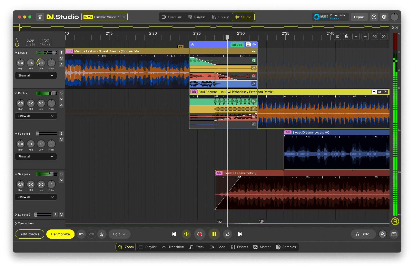Screen dimensions: 414x268
Task: Click the record button in the transport
Action: (200, 234)
